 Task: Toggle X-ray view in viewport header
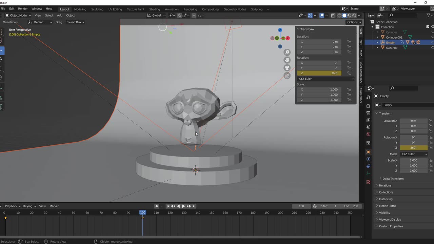point(333,15)
